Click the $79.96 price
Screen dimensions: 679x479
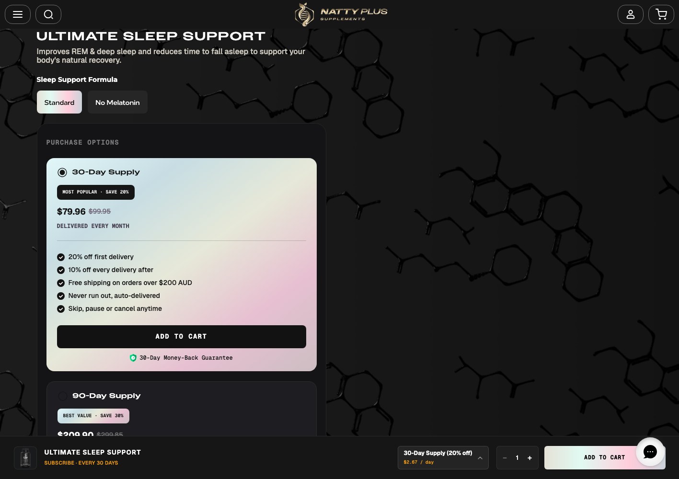(71, 212)
